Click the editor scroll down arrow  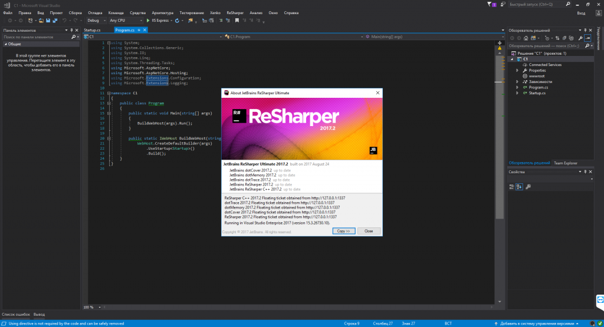pos(500,302)
